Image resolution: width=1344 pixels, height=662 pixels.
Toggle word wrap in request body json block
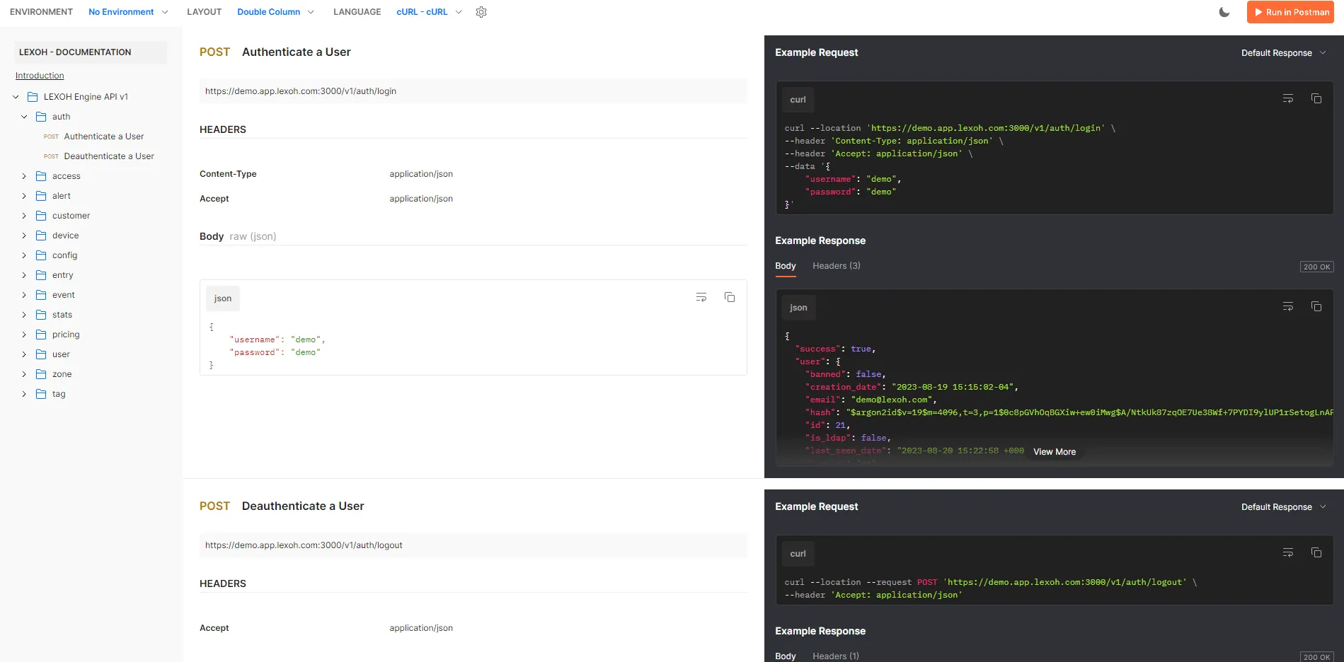pyautogui.click(x=701, y=298)
